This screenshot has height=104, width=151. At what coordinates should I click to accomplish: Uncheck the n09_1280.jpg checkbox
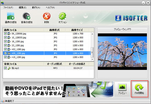tap(5, 53)
